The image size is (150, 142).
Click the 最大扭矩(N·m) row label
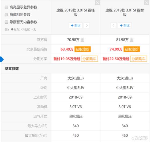tap(36, 136)
